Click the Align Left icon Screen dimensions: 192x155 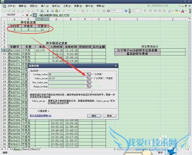[151, 11]
